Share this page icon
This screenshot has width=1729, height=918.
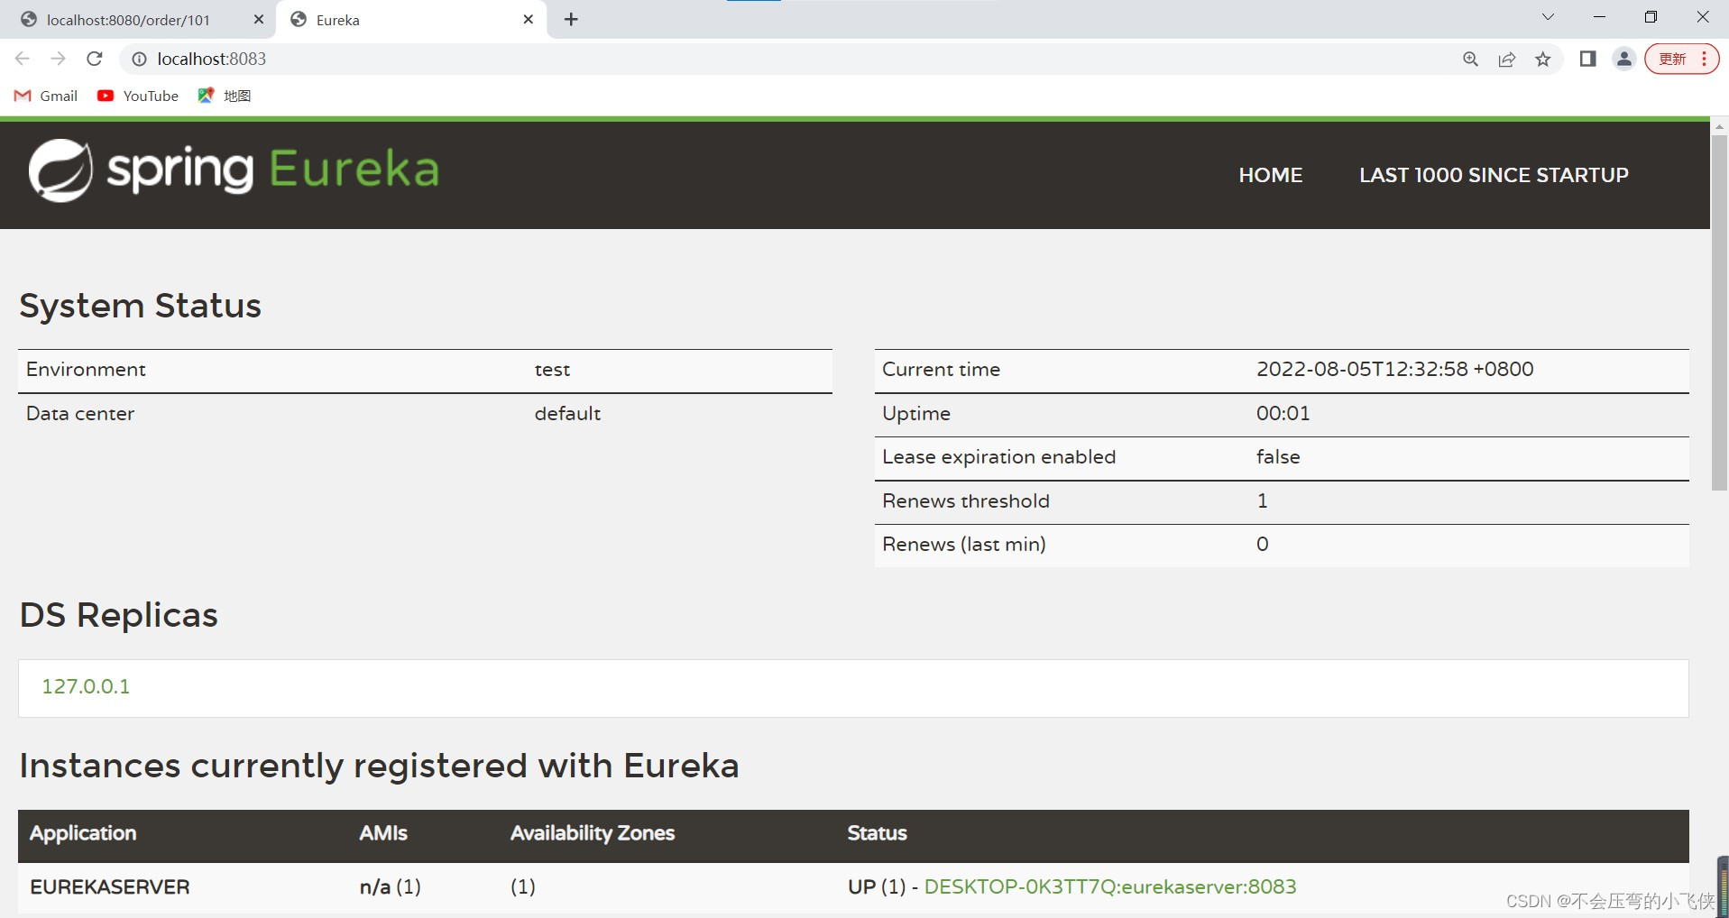[x=1507, y=59]
